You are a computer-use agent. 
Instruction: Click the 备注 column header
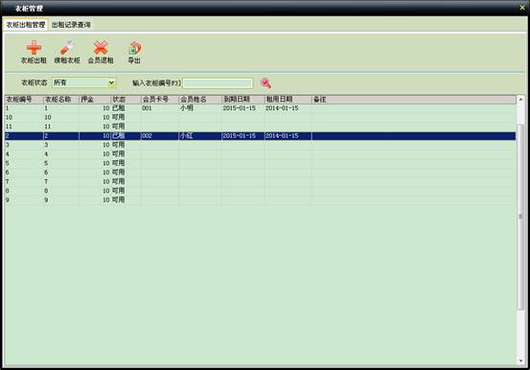pyautogui.click(x=413, y=100)
